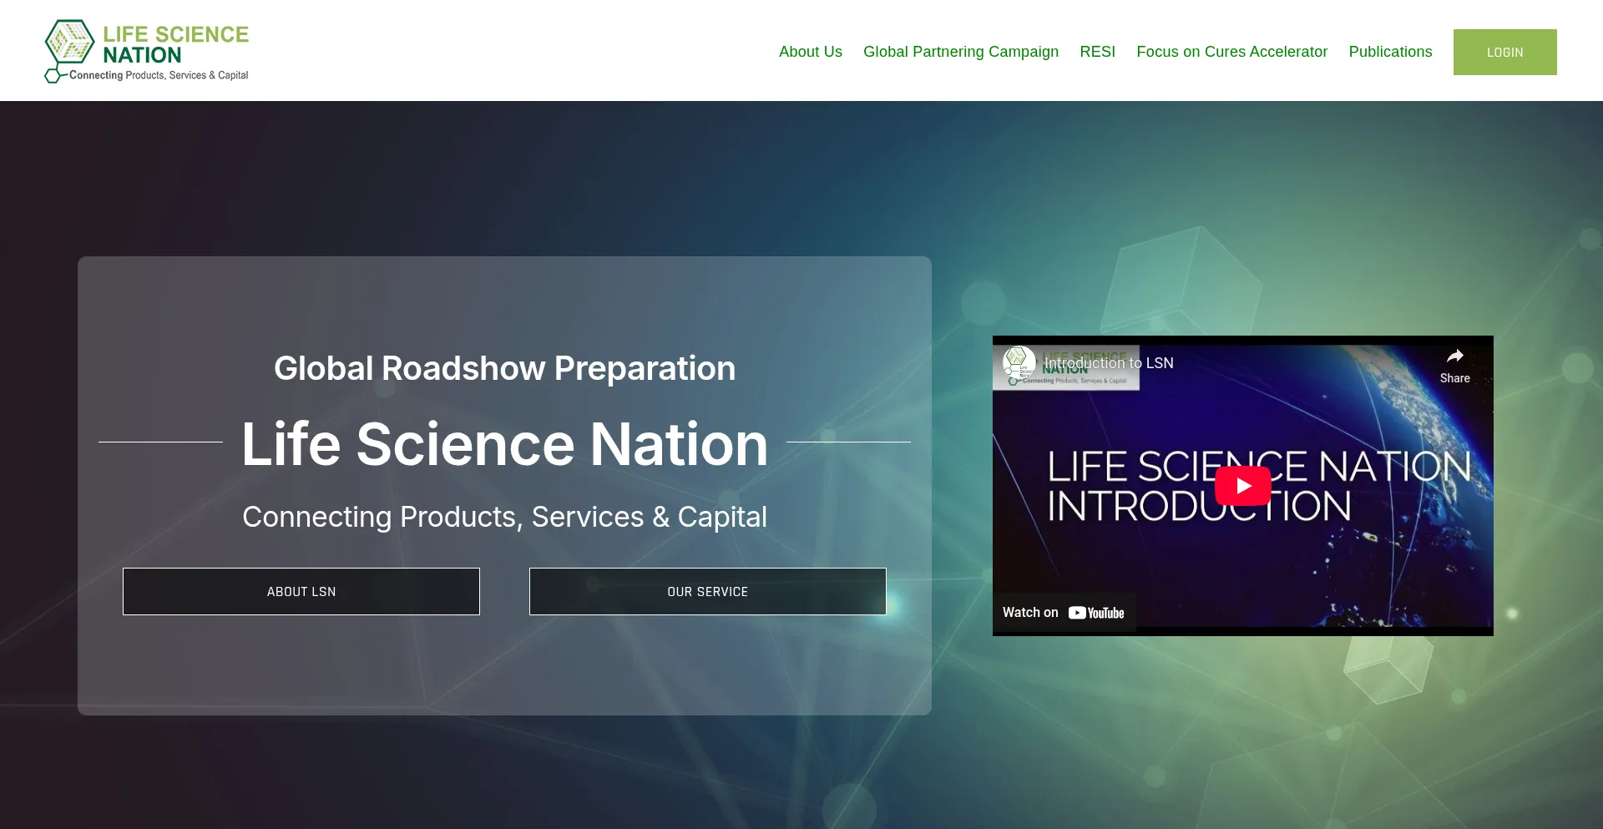The image size is (1603, 829).
Task: Select the Share arrow in the player corner
Action: [1455, 355]
